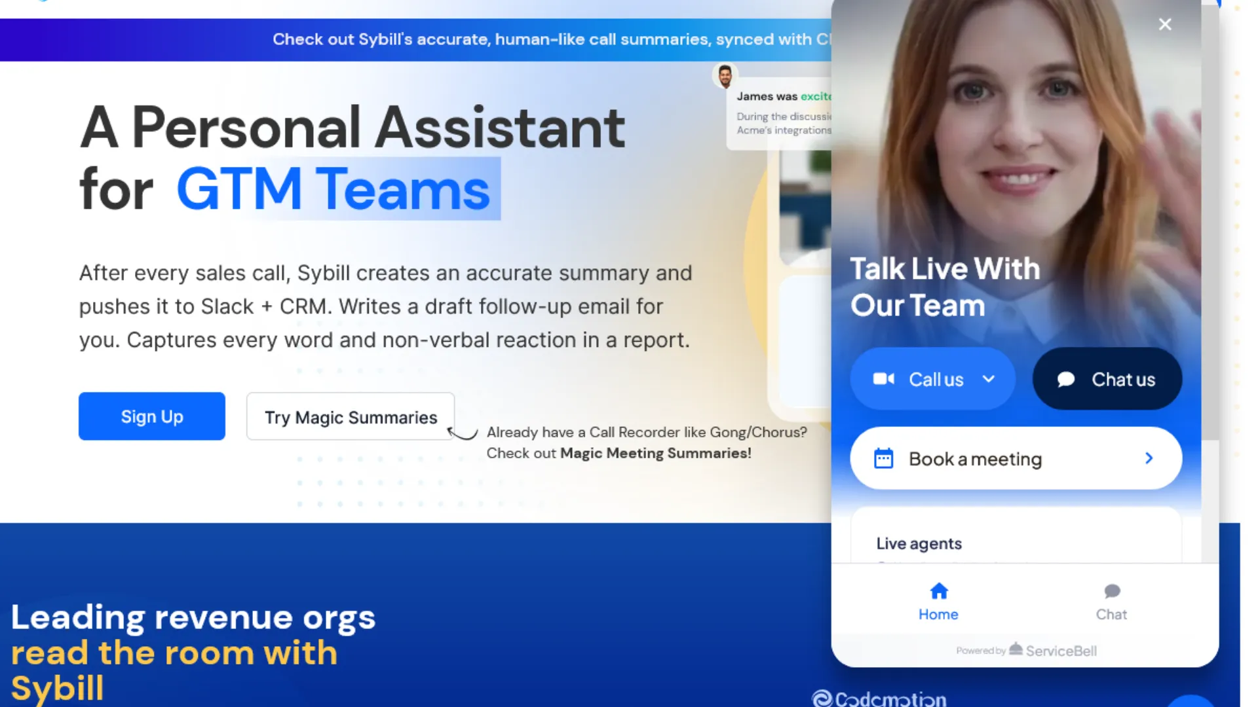1258x707 pixels.
Task: Click the calendar icon beside Book a meeting
Action: tap(883, 458)
